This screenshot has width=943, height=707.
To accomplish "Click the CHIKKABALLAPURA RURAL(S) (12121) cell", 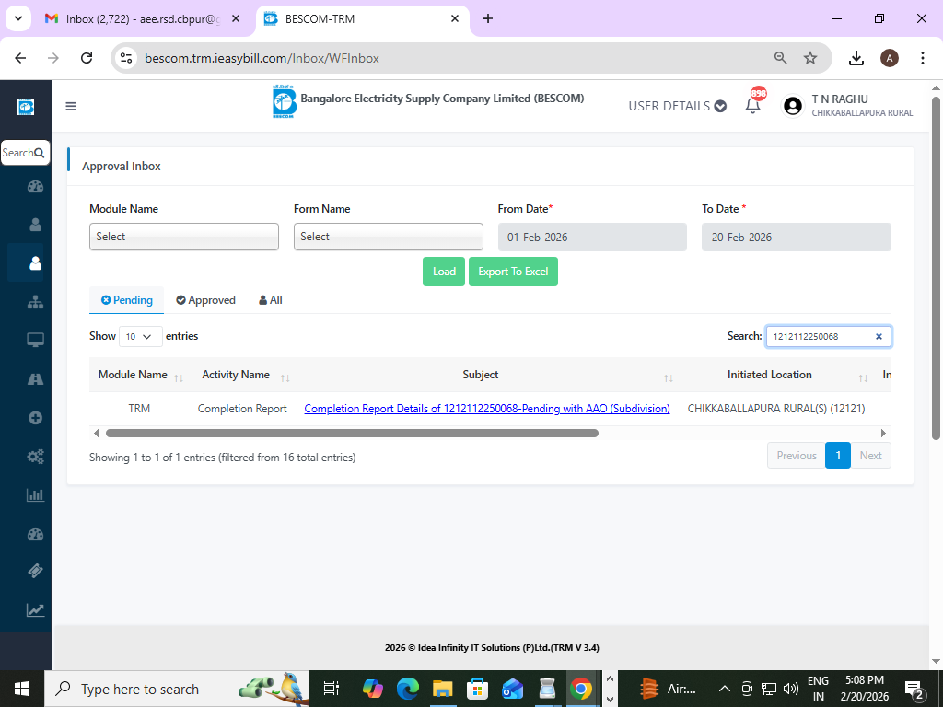I will pyautogui.click(x=775, y=409).
